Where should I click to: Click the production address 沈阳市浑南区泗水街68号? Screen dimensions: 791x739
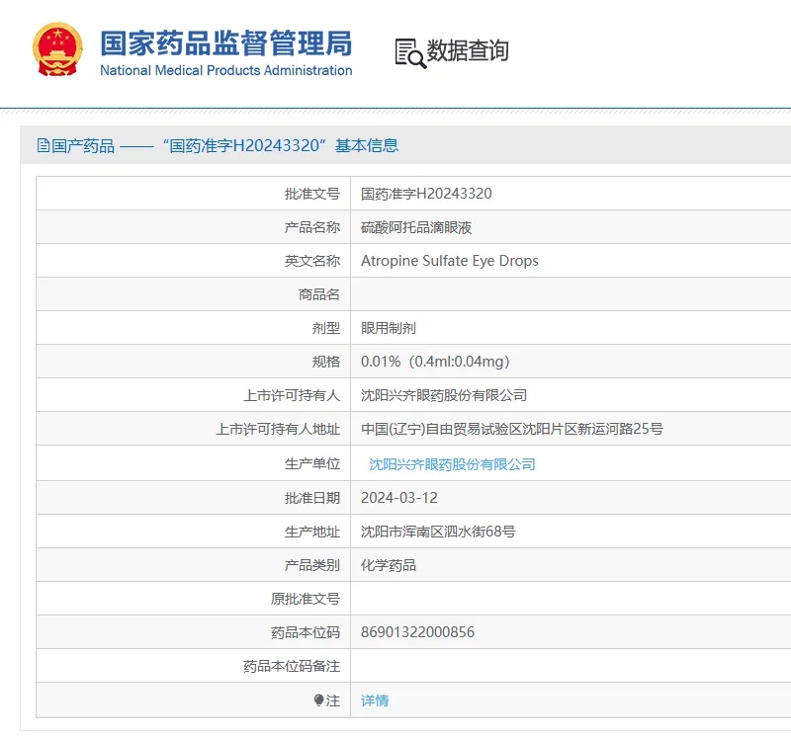point(438,532)
